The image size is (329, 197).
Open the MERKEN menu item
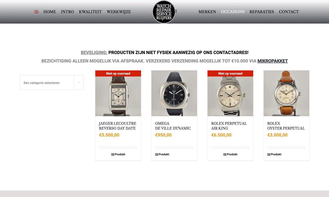[x=207, y=12]
